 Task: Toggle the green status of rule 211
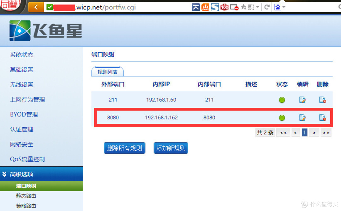(282, 100)
